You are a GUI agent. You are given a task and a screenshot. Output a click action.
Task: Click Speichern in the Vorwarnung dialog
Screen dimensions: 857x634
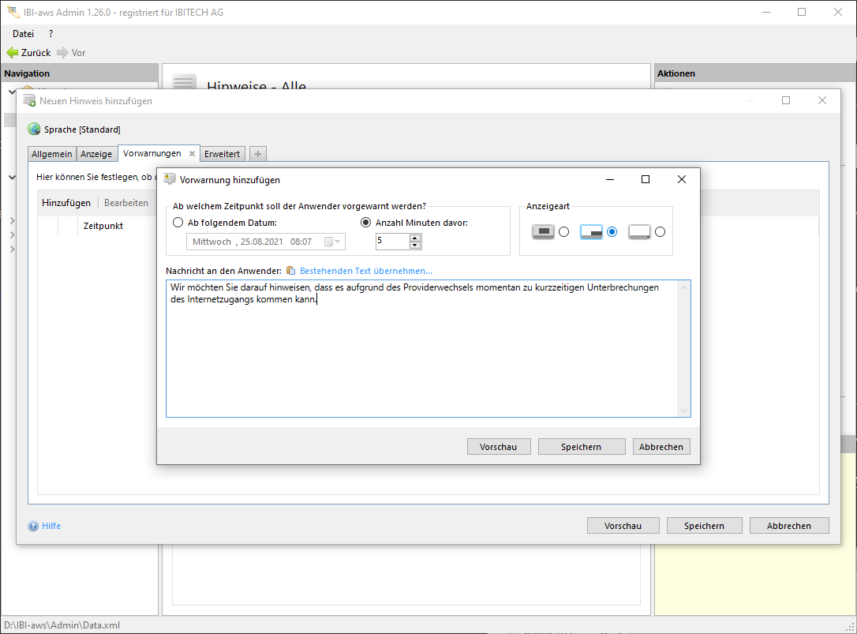[x=581, y=447]
